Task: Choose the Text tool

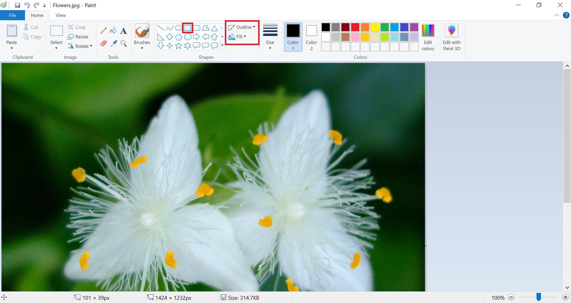Action: click(123, 30)
